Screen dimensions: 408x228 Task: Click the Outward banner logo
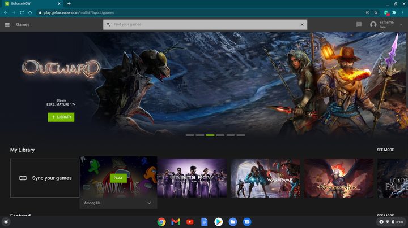pos(61,69)
